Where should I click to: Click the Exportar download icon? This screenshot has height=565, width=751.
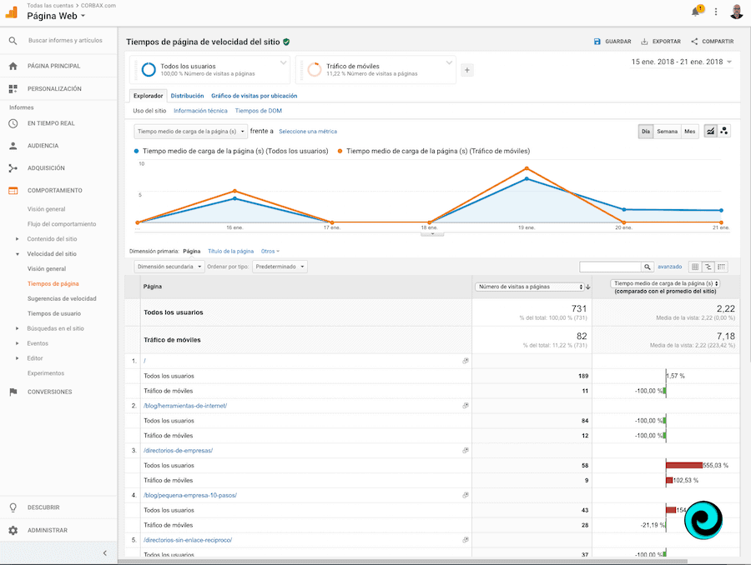(644, 42)
